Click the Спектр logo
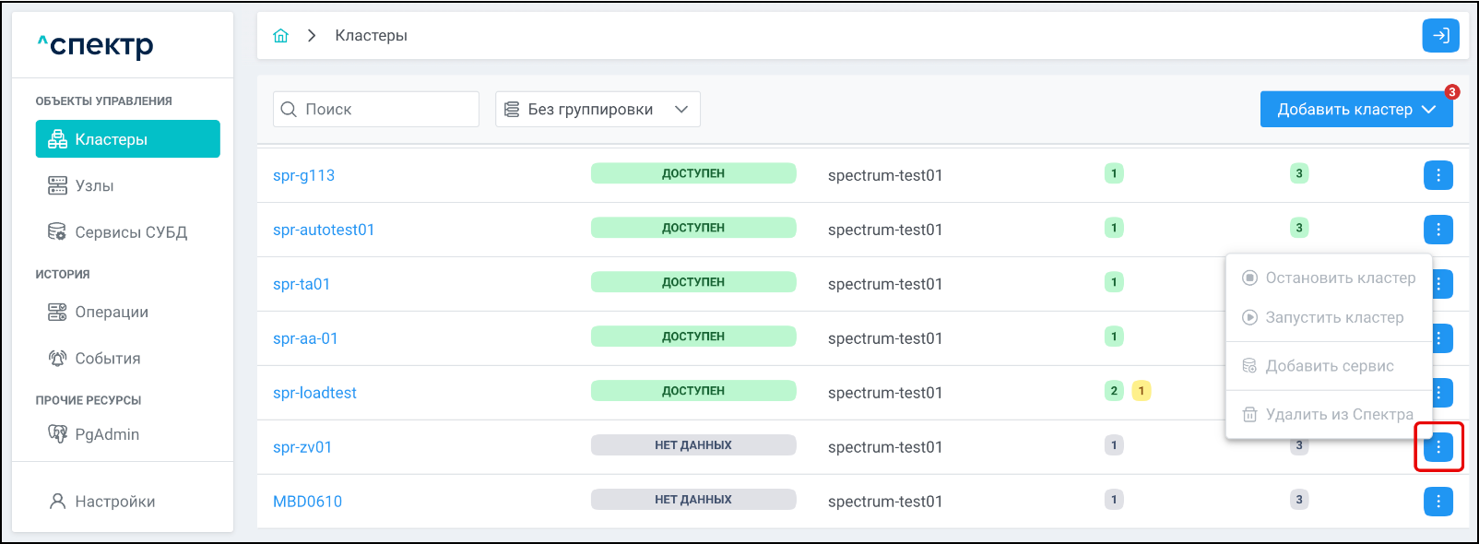Screen dimensions: 1479x544 pyautogui.click(x=96, y=45)
